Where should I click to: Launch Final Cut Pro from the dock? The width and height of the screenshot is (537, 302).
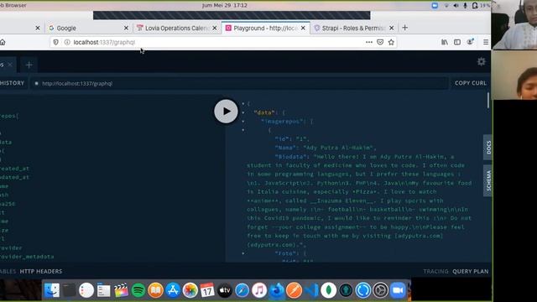point(121,290)
